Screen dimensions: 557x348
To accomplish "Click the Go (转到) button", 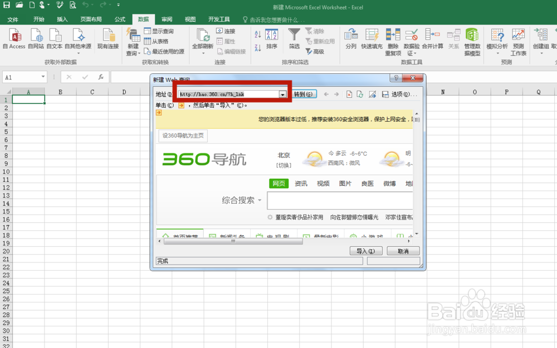I will pyautogui.click(x=303, y=95).
